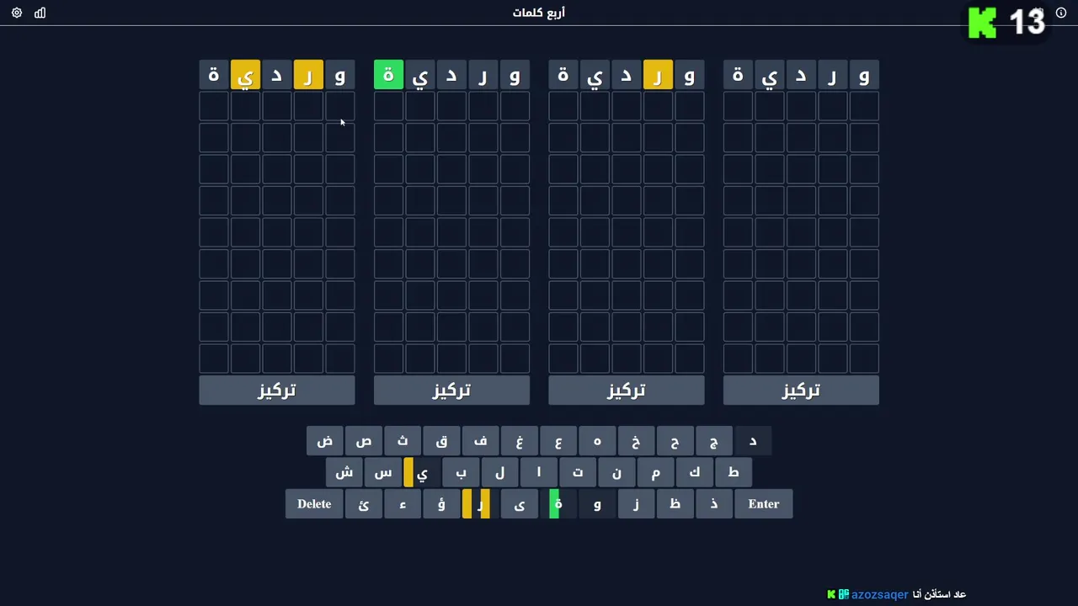Select the ق letter key
The image size is (1078, 606).
(x=441, y=441)
